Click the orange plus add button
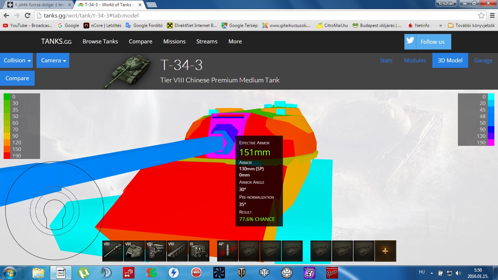Screen dimensions: 498x280 pyautogui.click(x=385, y=251)
